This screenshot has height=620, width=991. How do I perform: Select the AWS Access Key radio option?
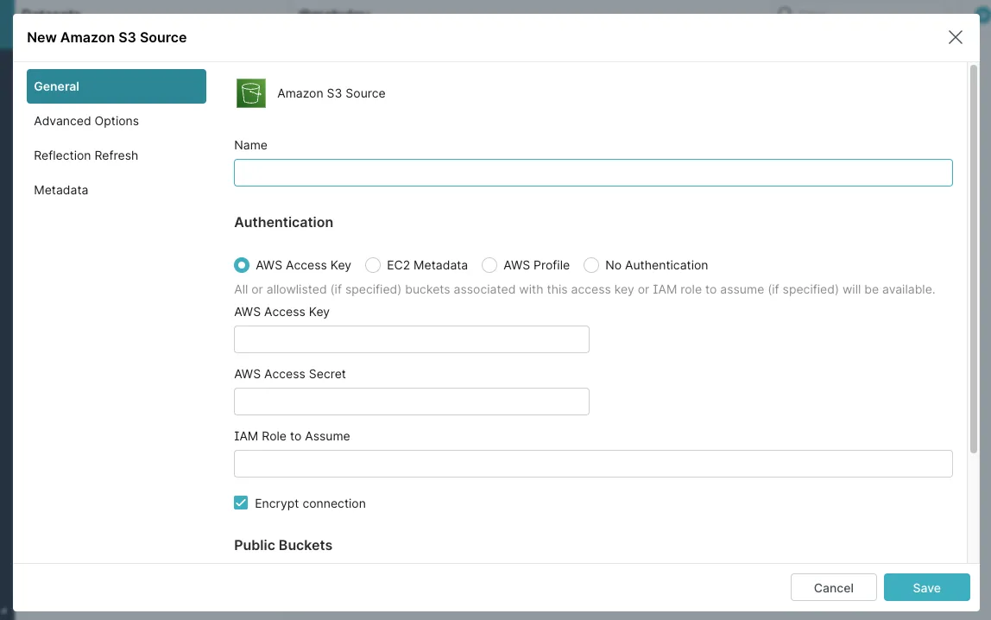242,265
